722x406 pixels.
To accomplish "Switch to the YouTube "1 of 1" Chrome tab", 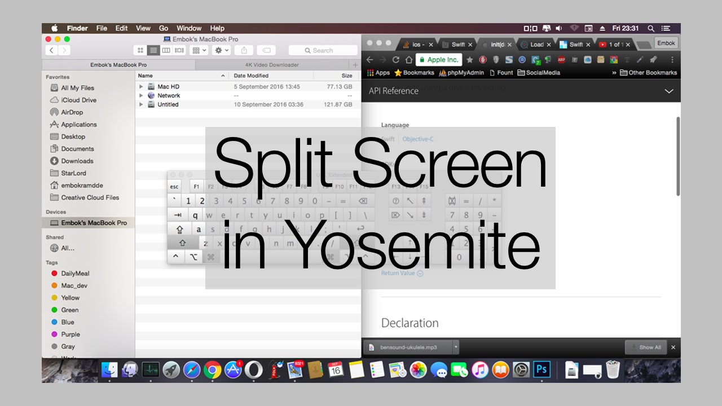I will [616, 44].
